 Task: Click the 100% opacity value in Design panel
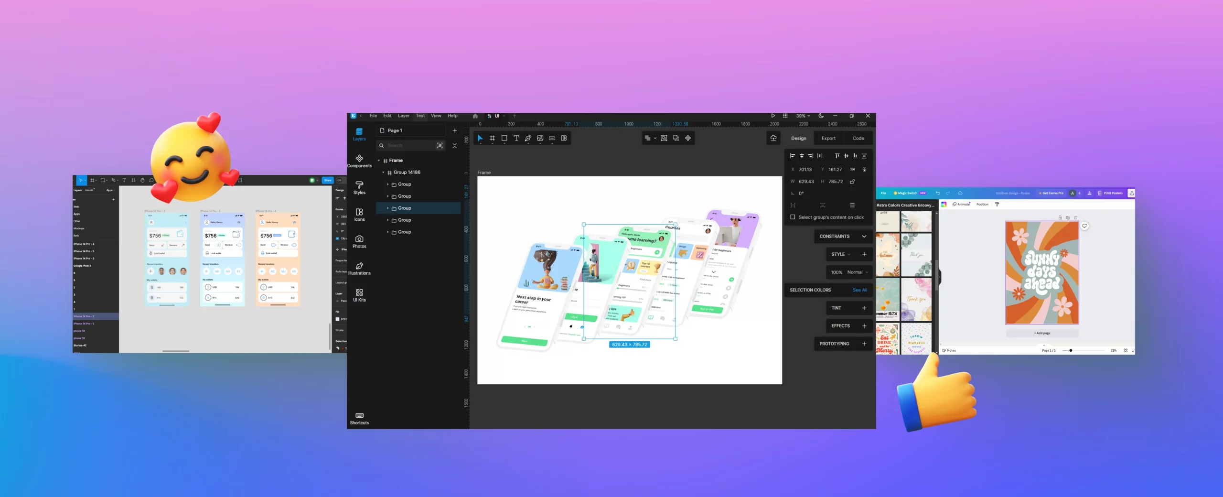click(837, 272)
